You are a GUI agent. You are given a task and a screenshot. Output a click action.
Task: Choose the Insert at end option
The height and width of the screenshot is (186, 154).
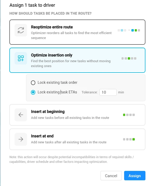pyautogui.click(x=77, y=139)
